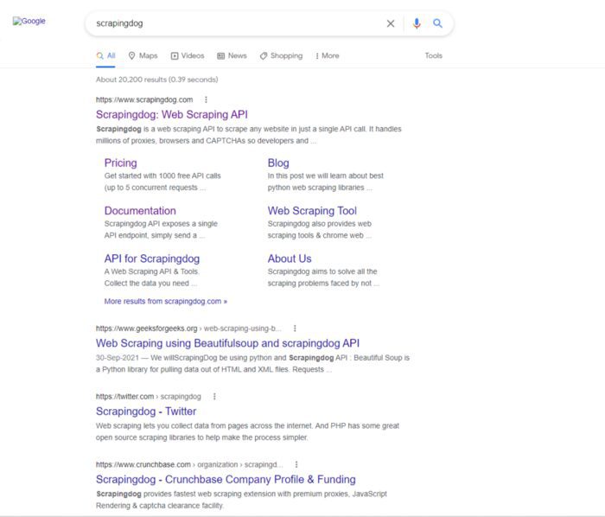This screenshot has width=605, height=517.
Task: Select the News results tab
Action: [x=232, y=55]
